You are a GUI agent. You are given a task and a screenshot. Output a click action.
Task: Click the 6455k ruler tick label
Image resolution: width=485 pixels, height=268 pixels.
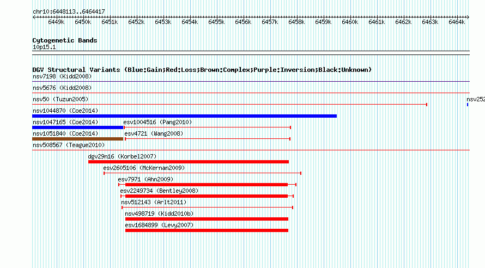pos(216,22)
